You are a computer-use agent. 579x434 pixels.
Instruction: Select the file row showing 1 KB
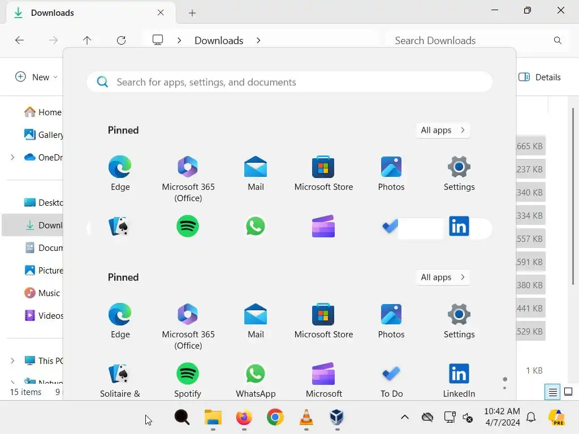(534, 371)
